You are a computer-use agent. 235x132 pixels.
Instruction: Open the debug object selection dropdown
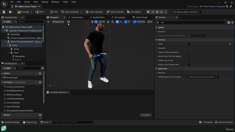pos(186,12)
